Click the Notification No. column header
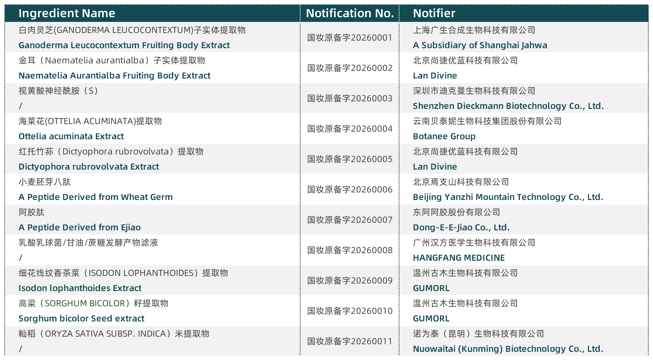 350,13
